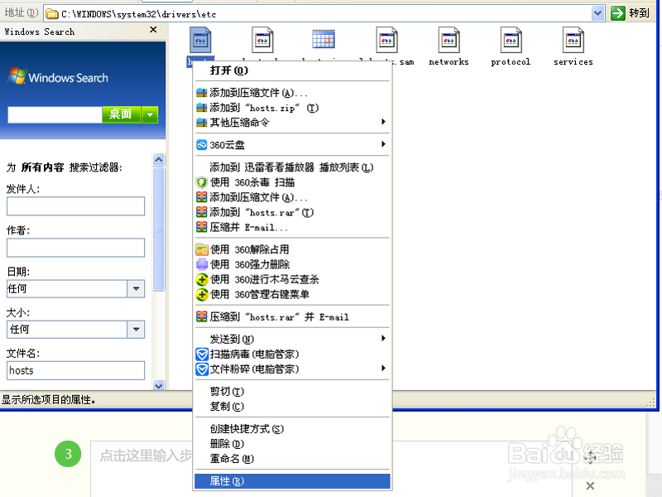Select the second file icon in folder

262,41
